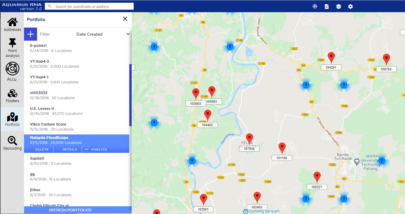This screenshot has height=214, width=405.
Task: Select the vt503333 portfolio
Action: click(x=76, y=95)
